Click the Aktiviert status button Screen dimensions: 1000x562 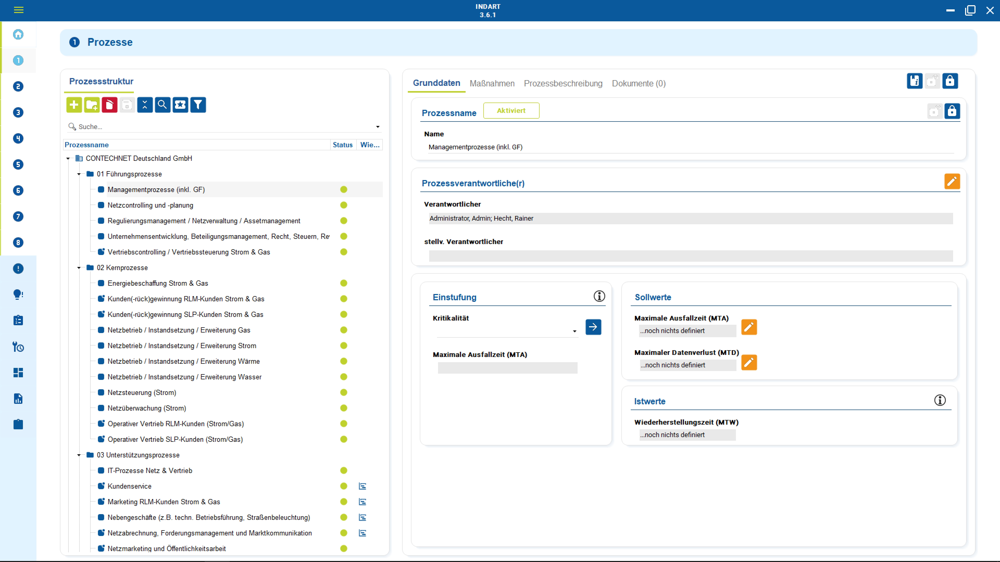click(x=511, y=111)
